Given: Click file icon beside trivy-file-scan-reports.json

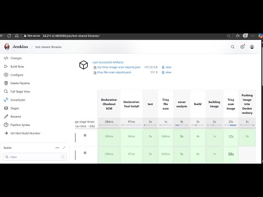Looking at the screenshot, I should (95, 73).
